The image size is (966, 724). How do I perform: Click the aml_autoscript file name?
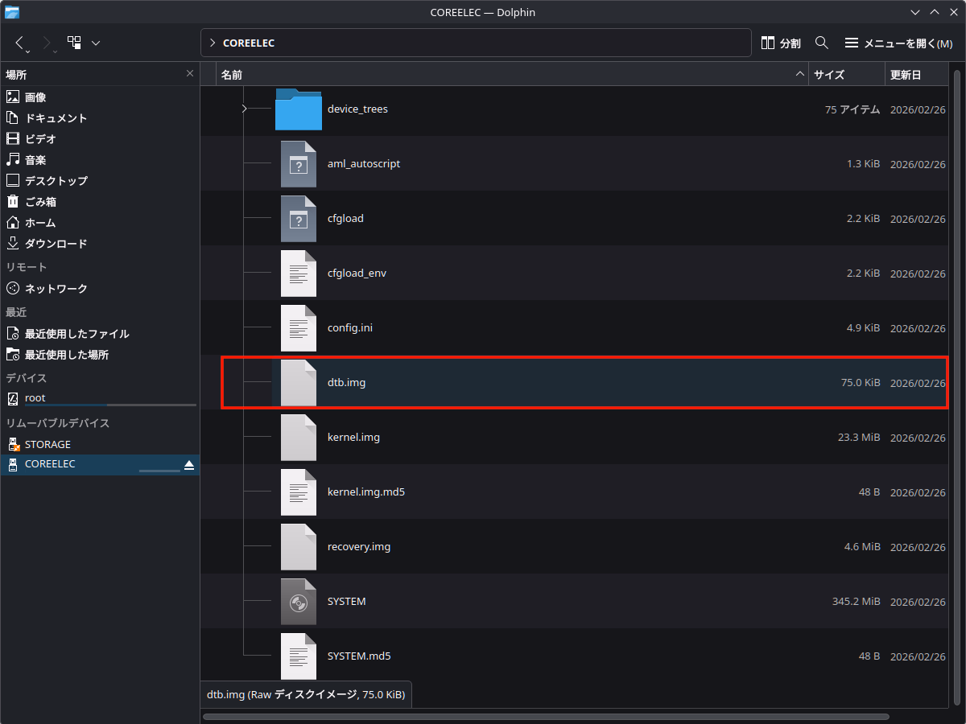pos(364,163)
